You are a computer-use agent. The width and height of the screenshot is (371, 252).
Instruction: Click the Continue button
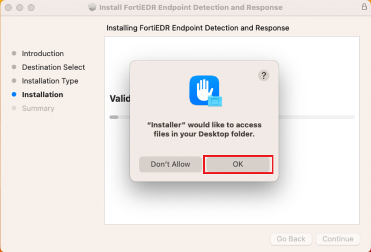(x=338, y=239)
